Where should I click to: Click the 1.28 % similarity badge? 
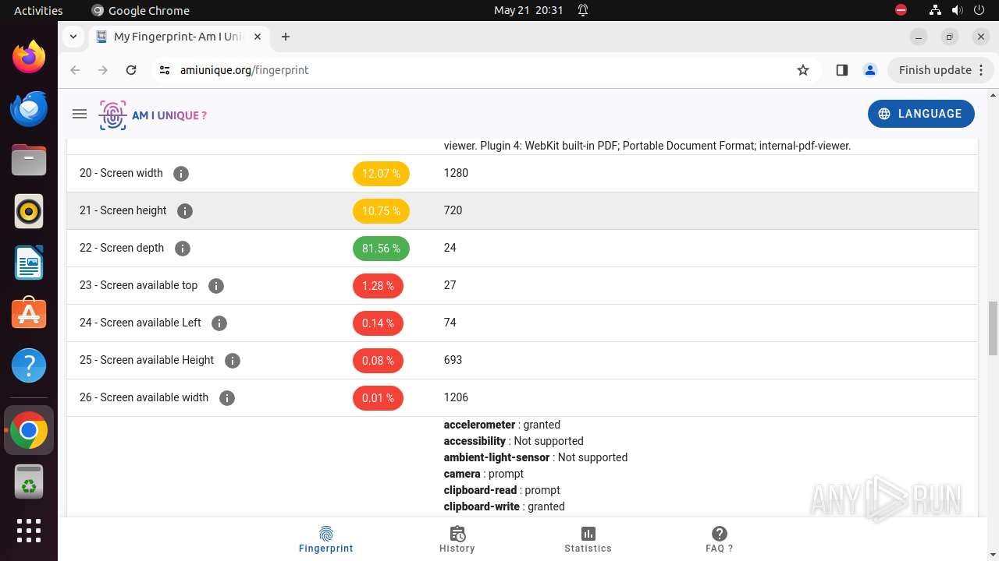click(378, 286)
